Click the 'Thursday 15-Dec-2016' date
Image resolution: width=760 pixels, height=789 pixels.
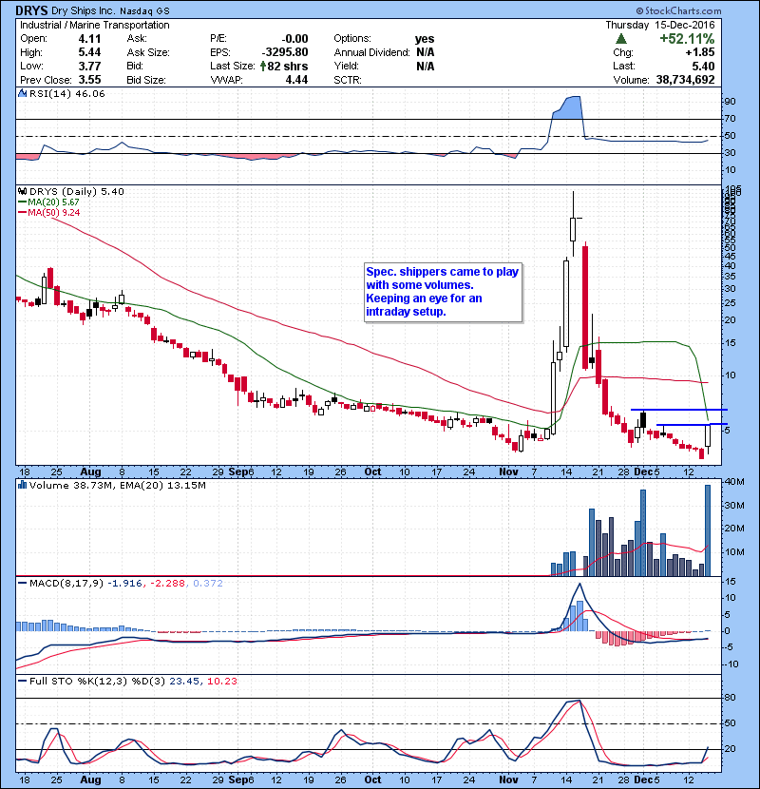(x=659, y=25)
